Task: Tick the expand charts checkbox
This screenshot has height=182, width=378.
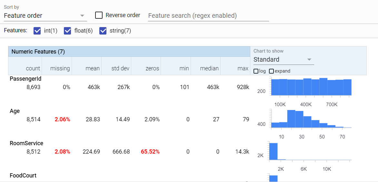Action: coord(271,71)
